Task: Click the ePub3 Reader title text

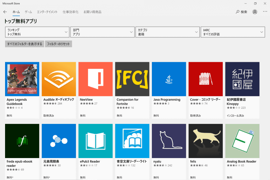Action: point(90,161)
